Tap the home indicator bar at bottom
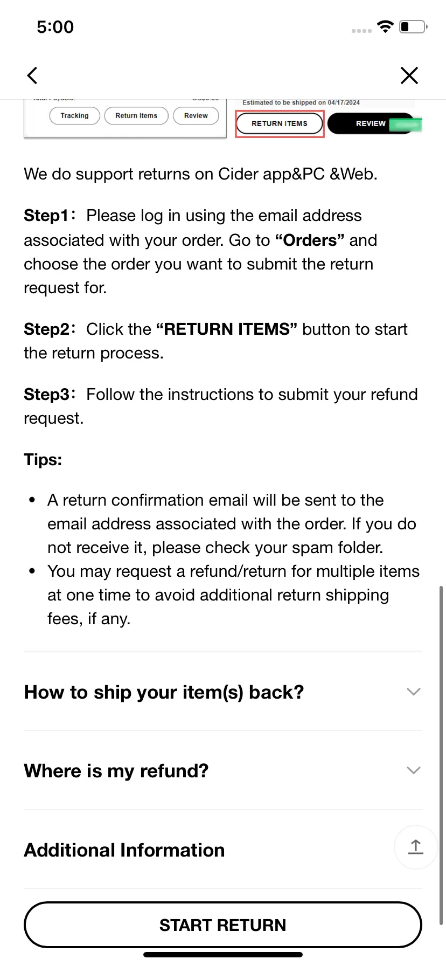The height and width of the screenshot is (966, 446). [223, 955]
